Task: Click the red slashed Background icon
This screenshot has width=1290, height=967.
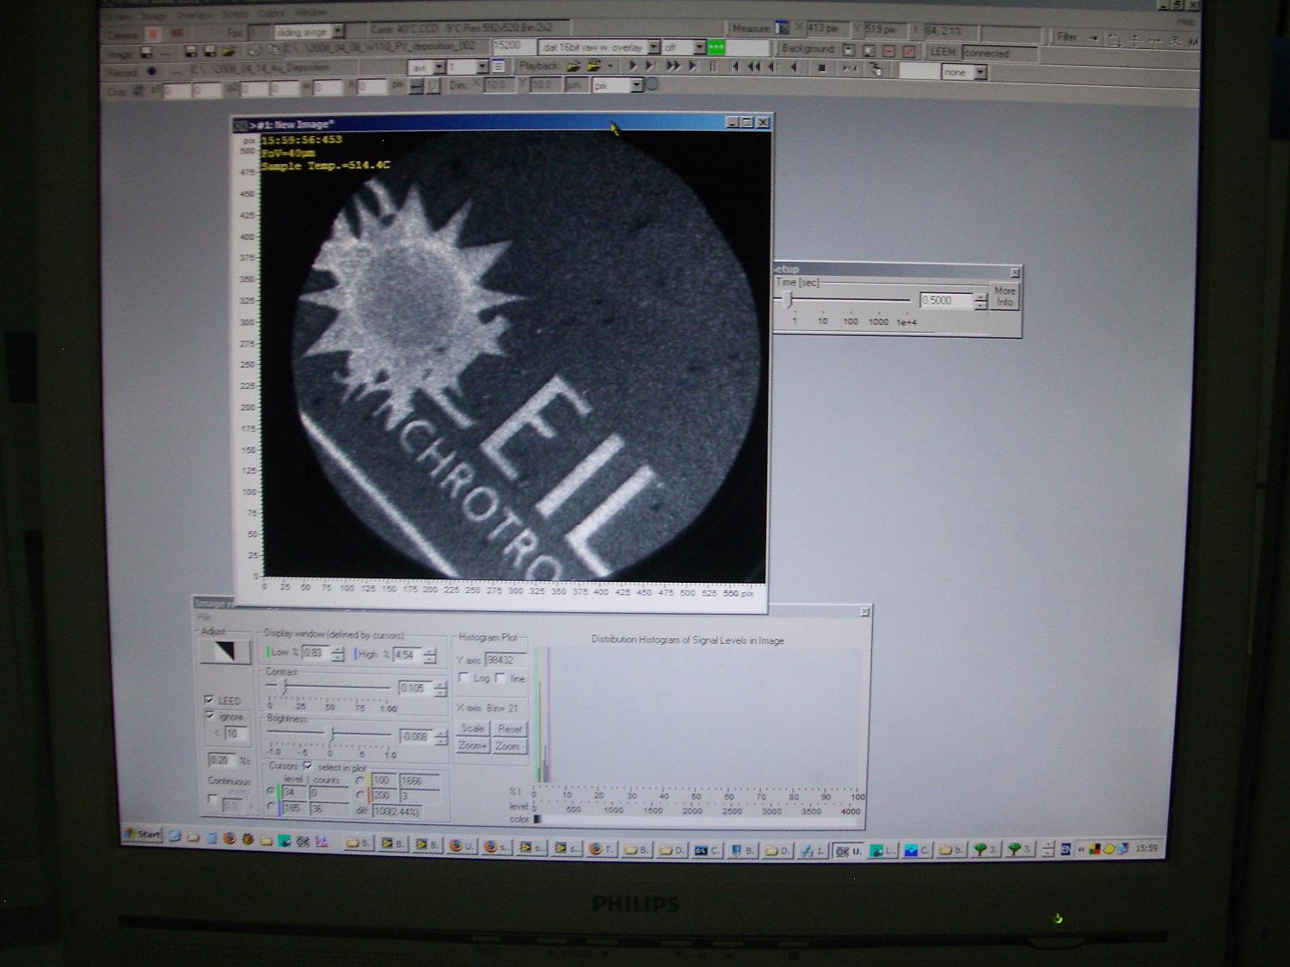Action: pos(908,52)
